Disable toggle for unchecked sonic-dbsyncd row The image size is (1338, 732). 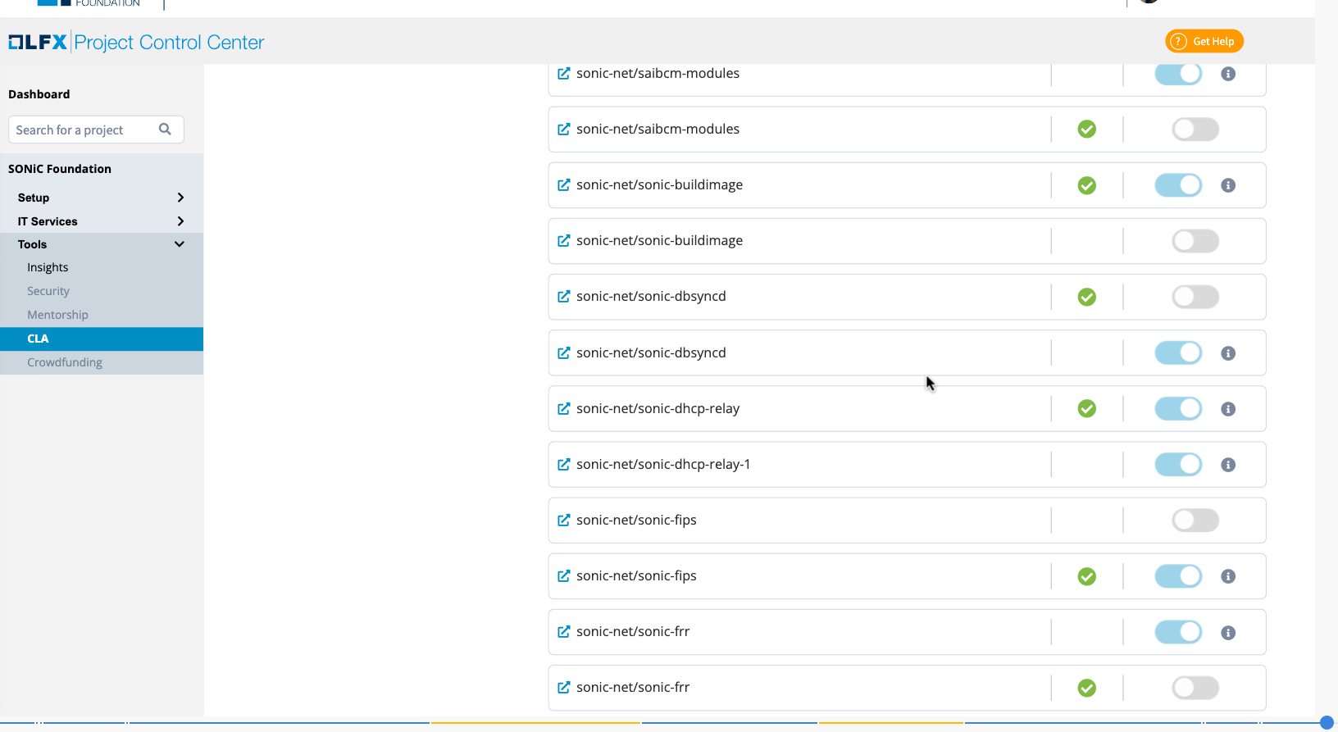[1179, 353]
